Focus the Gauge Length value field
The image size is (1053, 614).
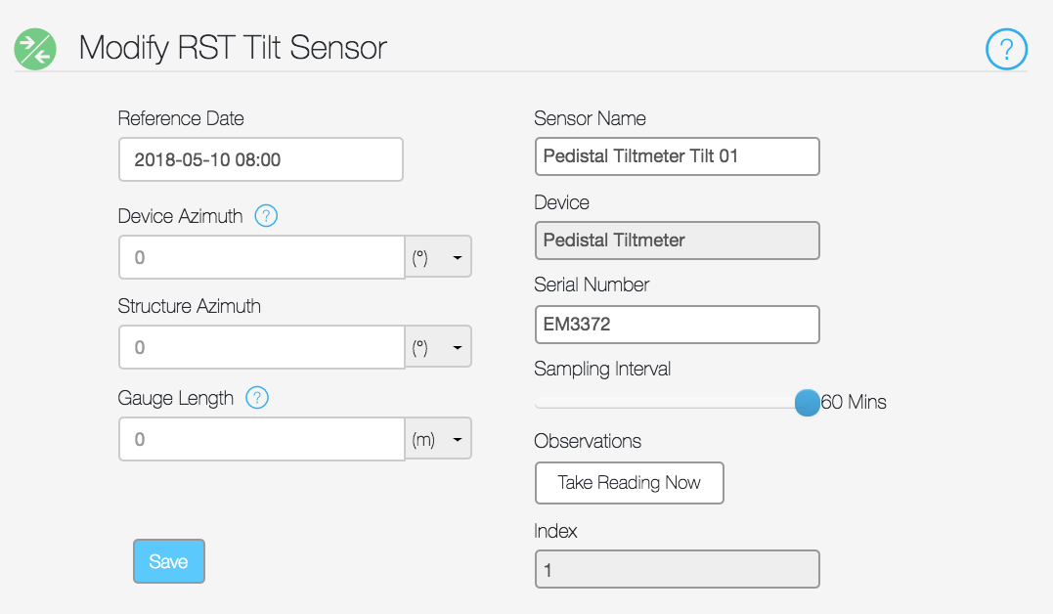pyautogui.click(x=260, y=438)
